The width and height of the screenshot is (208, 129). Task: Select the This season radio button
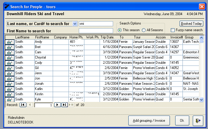(x=120, y=30)
